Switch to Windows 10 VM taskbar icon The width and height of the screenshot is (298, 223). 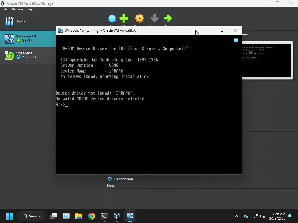130,216
